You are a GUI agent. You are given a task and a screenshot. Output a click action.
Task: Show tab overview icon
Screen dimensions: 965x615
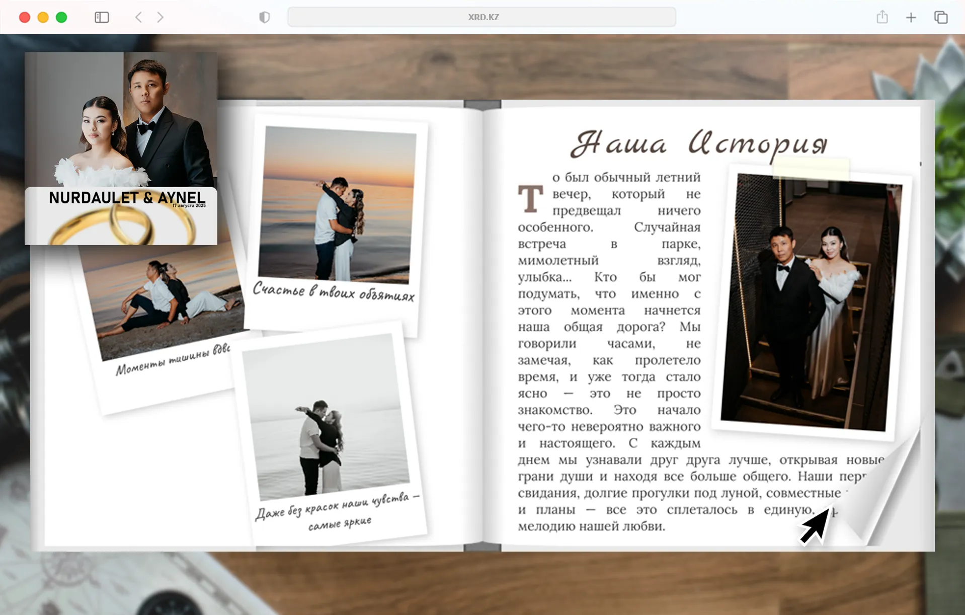click(x=940, y=17)
